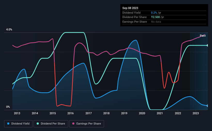Click the 2022 x-axis label
Image resolution: width=212 pixels, height=131 pixels.
coord(178,113)
